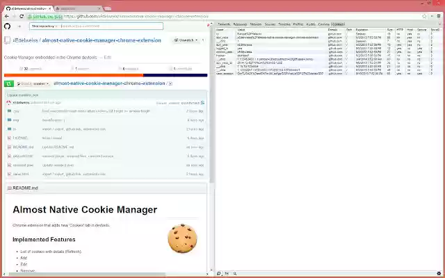Viewport: 445px width, 278px height.
Task: Close the active GitHub browser tab
Action: coord(49,9)
